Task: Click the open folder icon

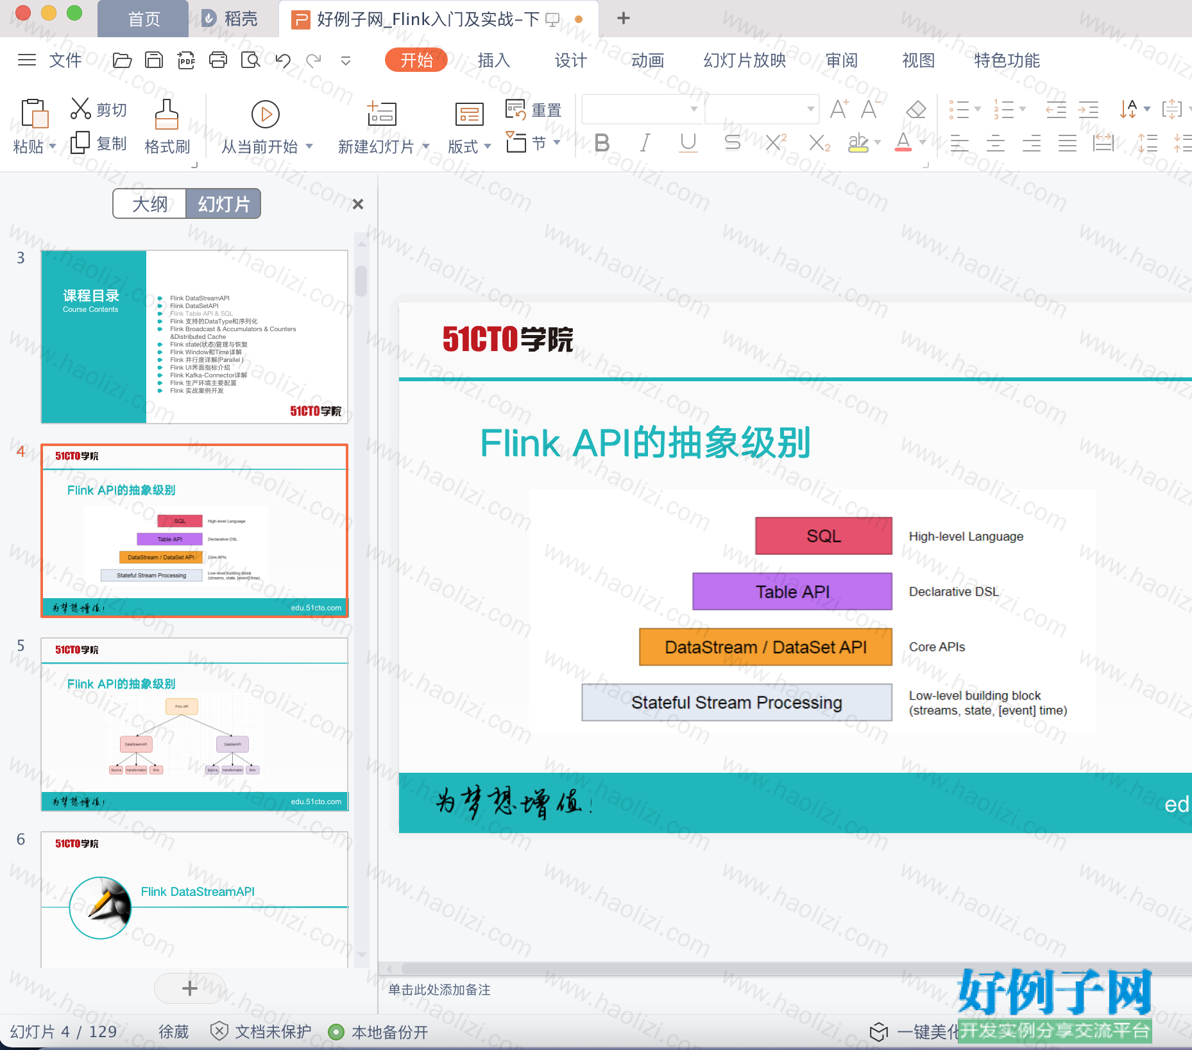Action: [122, 60]
